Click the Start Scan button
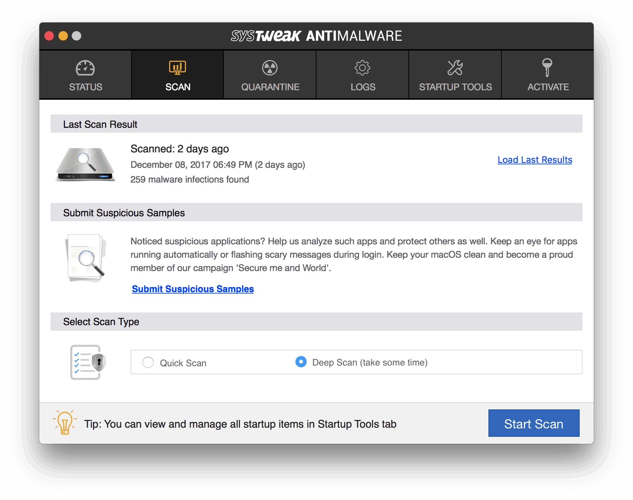633x500 pixels. coord(534,423)
